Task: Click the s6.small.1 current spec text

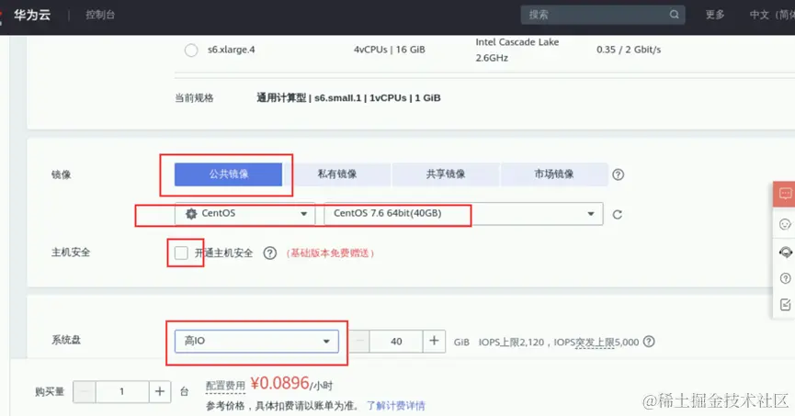Action: click(348, 97)
